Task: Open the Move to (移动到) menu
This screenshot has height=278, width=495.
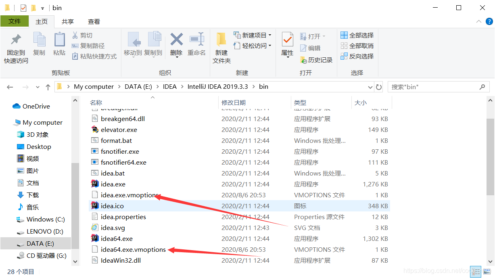Action: (x=133, y=44)
